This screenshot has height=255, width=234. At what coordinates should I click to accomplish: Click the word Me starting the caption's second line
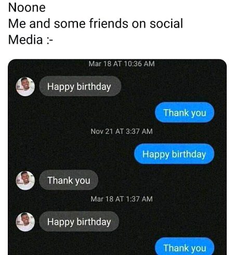(17, 23)
